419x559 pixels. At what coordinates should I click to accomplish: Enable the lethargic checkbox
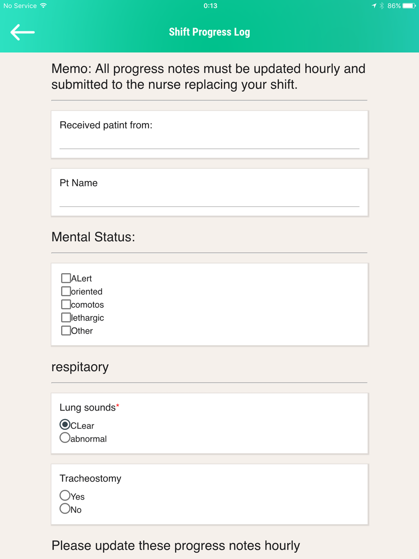(66, 317)
